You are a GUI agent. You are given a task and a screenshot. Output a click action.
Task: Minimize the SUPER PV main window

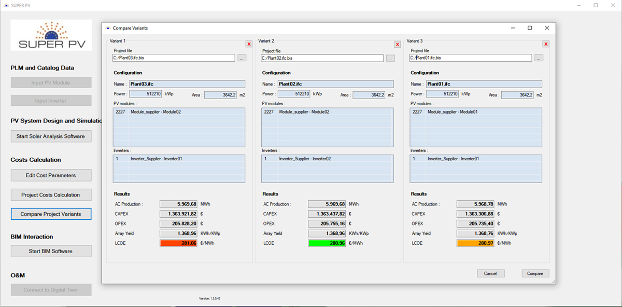pos(579,5)
